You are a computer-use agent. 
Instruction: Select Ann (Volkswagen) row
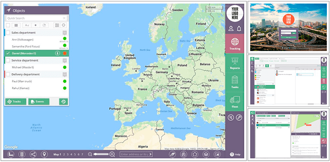(x=36, y=40)
